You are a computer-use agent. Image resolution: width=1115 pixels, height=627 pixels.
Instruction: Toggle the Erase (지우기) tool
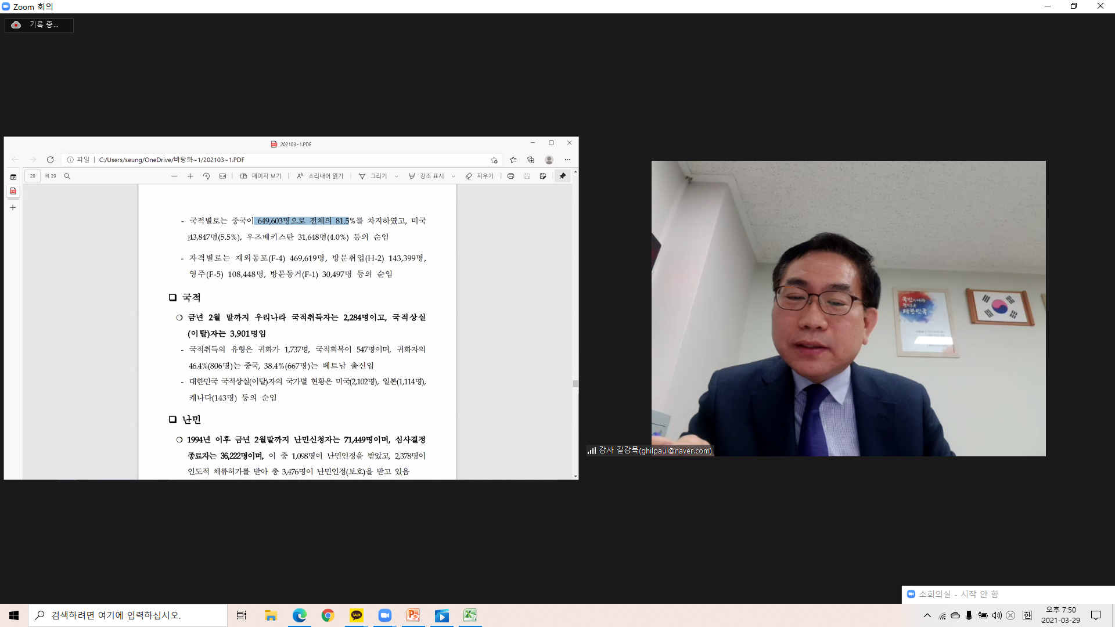(479, 176)
